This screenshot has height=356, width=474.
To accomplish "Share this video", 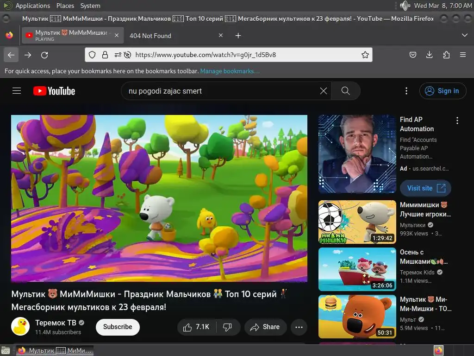I will click(265, 327).
